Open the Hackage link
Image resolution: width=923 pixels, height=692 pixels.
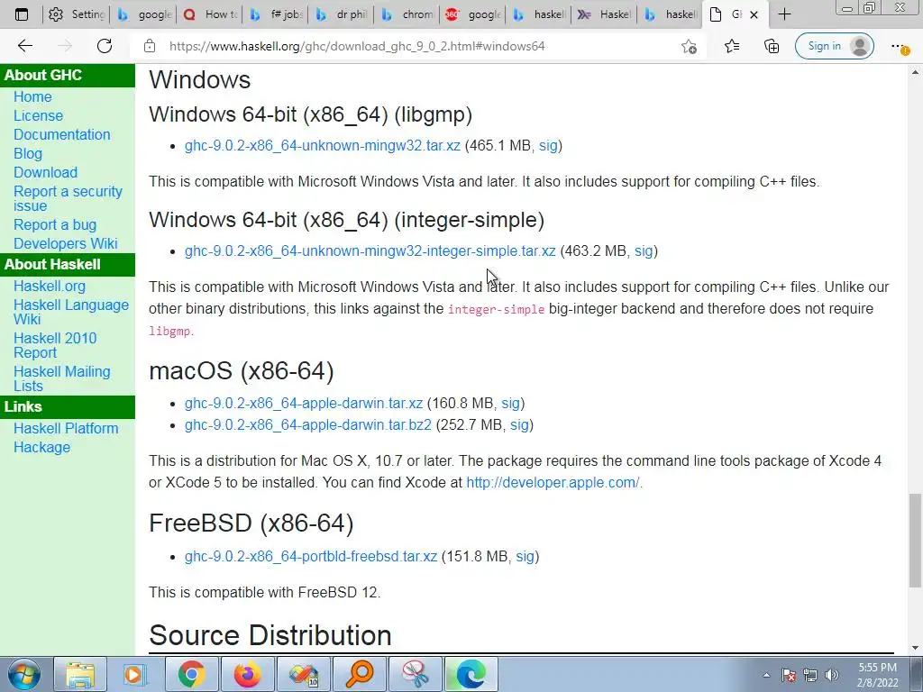pos(41,447)
